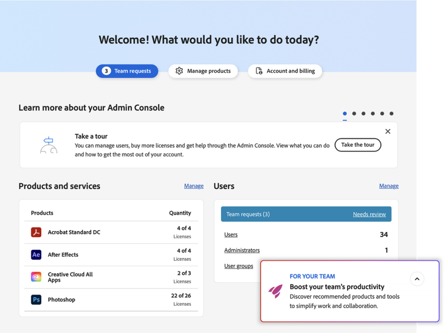Image resolution: width=444 pixels, height=333 pixels.
Task: Click the tour signpost illustration icon
Action: (x=49, y=145)
